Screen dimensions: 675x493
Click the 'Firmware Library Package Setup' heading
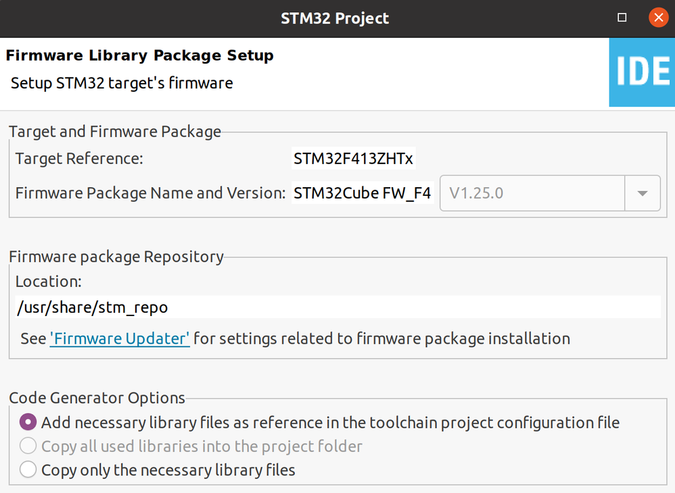(139, 55)
